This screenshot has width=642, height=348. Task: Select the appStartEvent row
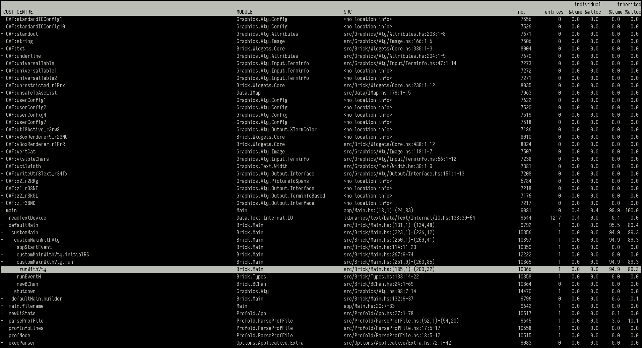[x=34, y=247]
